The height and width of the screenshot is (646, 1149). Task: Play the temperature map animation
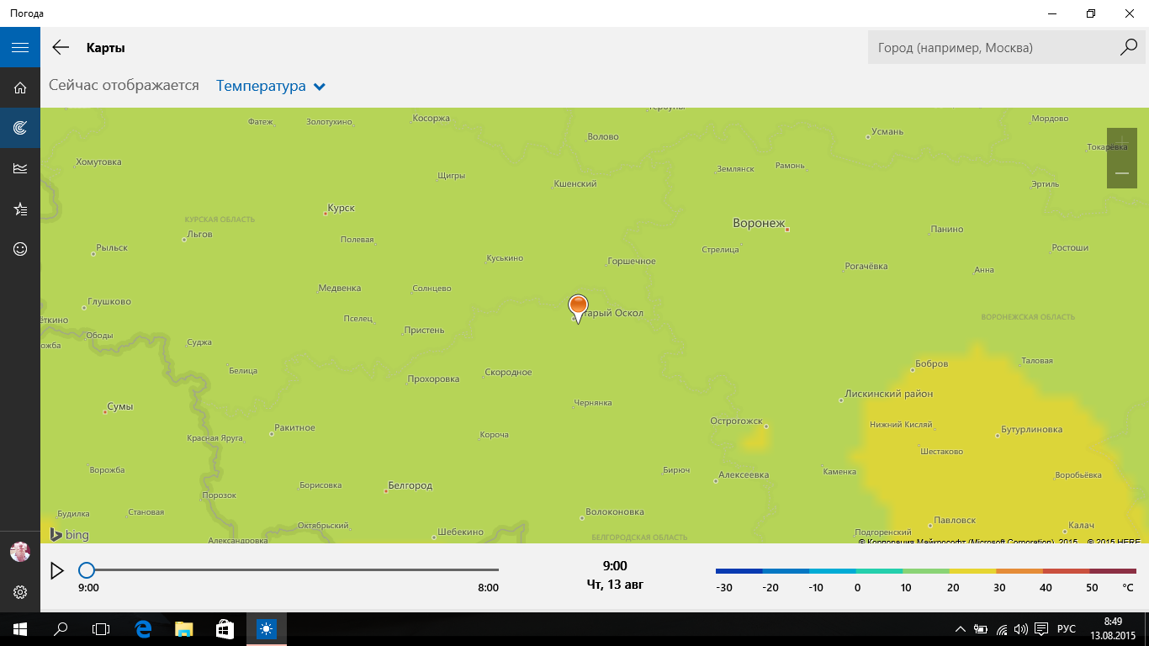point(57,571)
